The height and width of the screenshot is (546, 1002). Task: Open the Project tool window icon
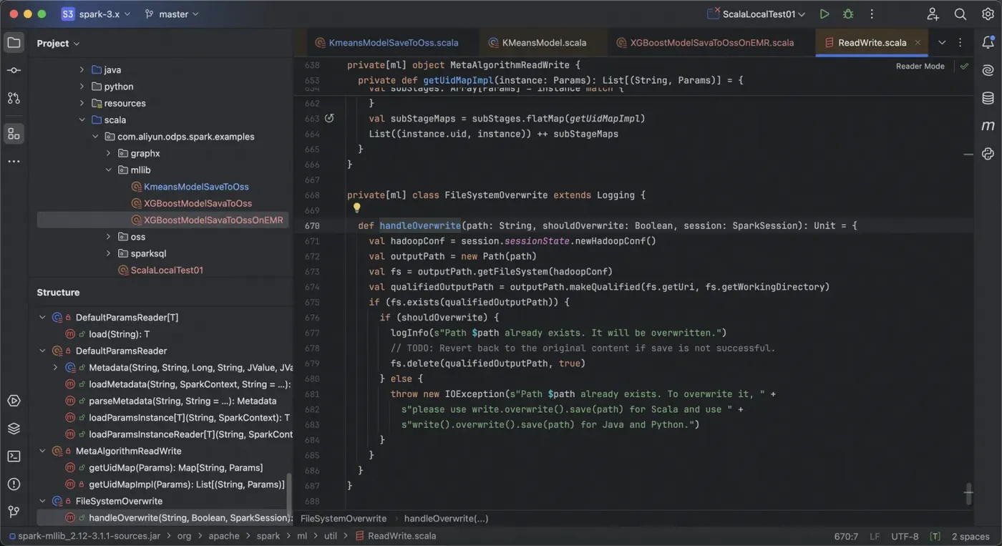[14, 43]
